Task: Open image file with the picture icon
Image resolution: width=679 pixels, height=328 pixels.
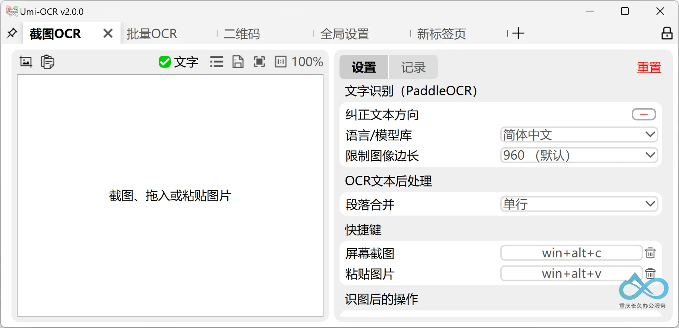Action: point(26,62)
